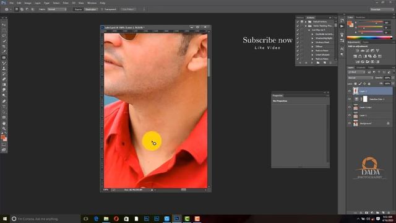Open the Patch mode Normal dropdown

point(56,9)
